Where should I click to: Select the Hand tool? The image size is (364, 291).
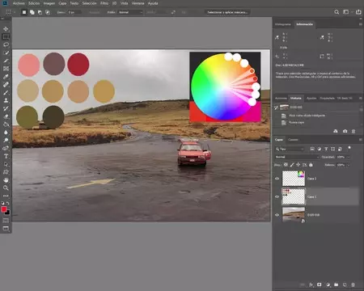pyautogui.click(x=6, y=180)
